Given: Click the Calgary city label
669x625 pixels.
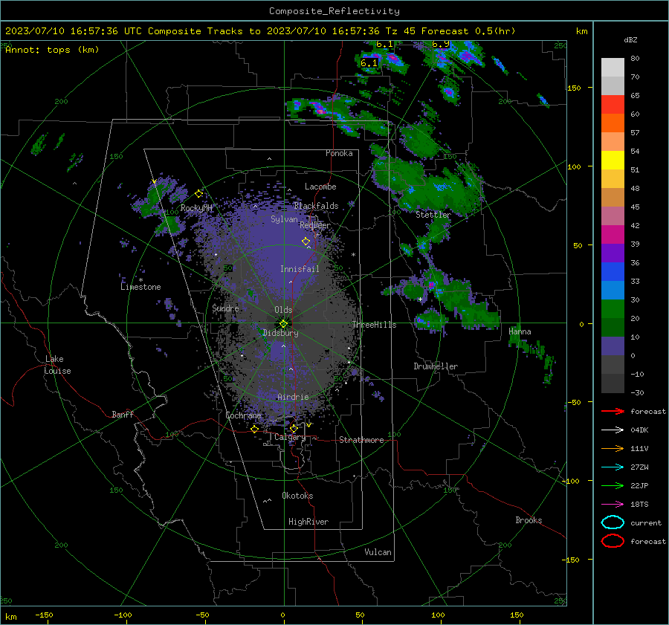Looking at the screenshot, I should pyautogui.click(x=290, y=437).
